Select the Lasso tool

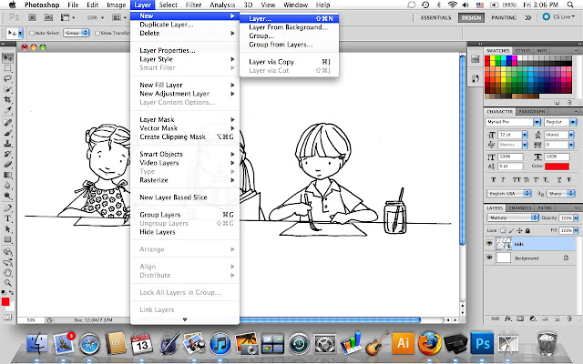click(7, 79)
